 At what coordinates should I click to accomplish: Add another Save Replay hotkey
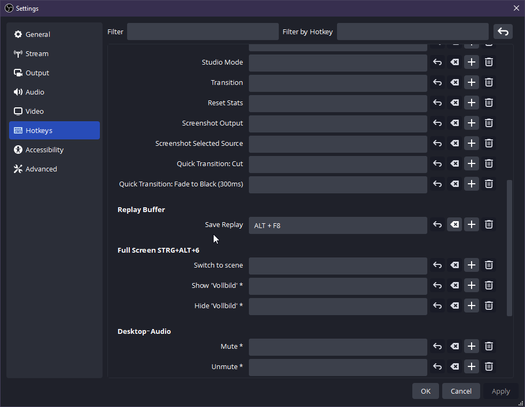pyautogui.click(x=472, y=225)
